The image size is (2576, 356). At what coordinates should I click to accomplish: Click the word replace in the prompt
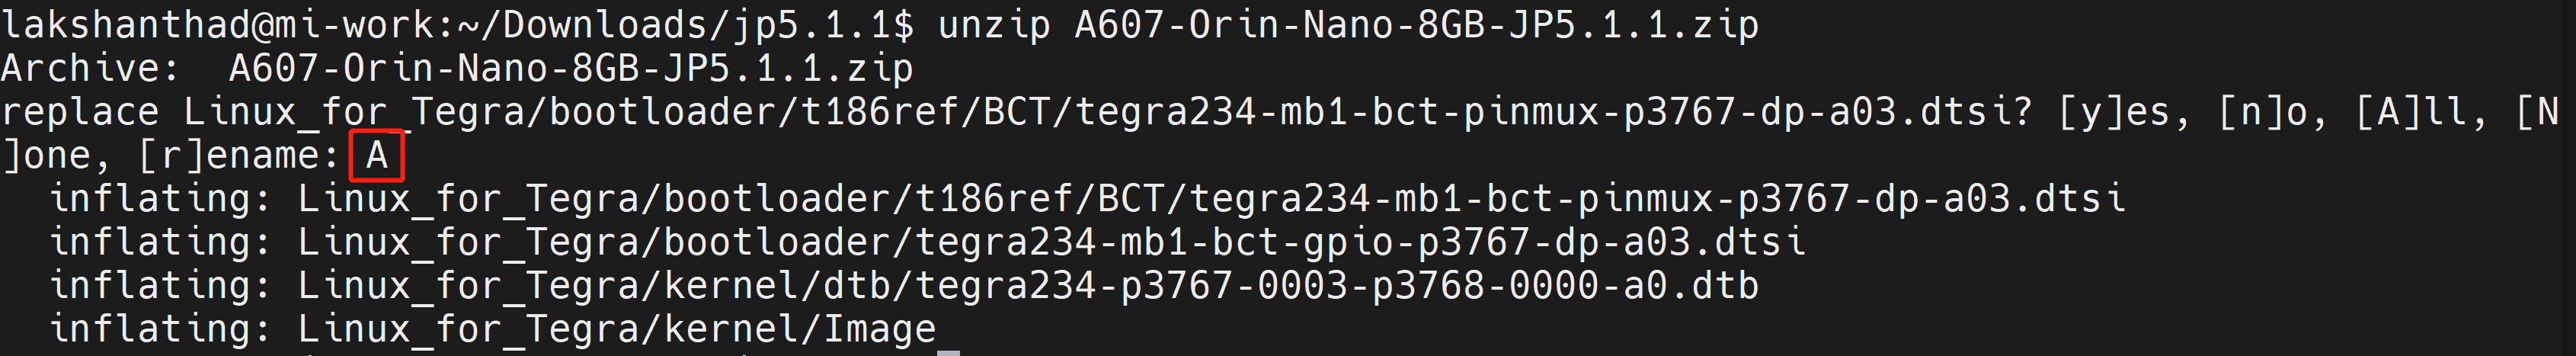(81, 112)
